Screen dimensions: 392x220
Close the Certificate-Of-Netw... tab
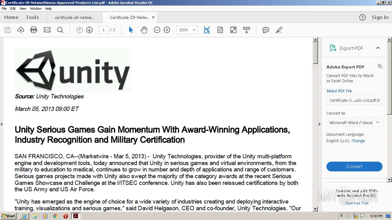(x=153, y=17)
